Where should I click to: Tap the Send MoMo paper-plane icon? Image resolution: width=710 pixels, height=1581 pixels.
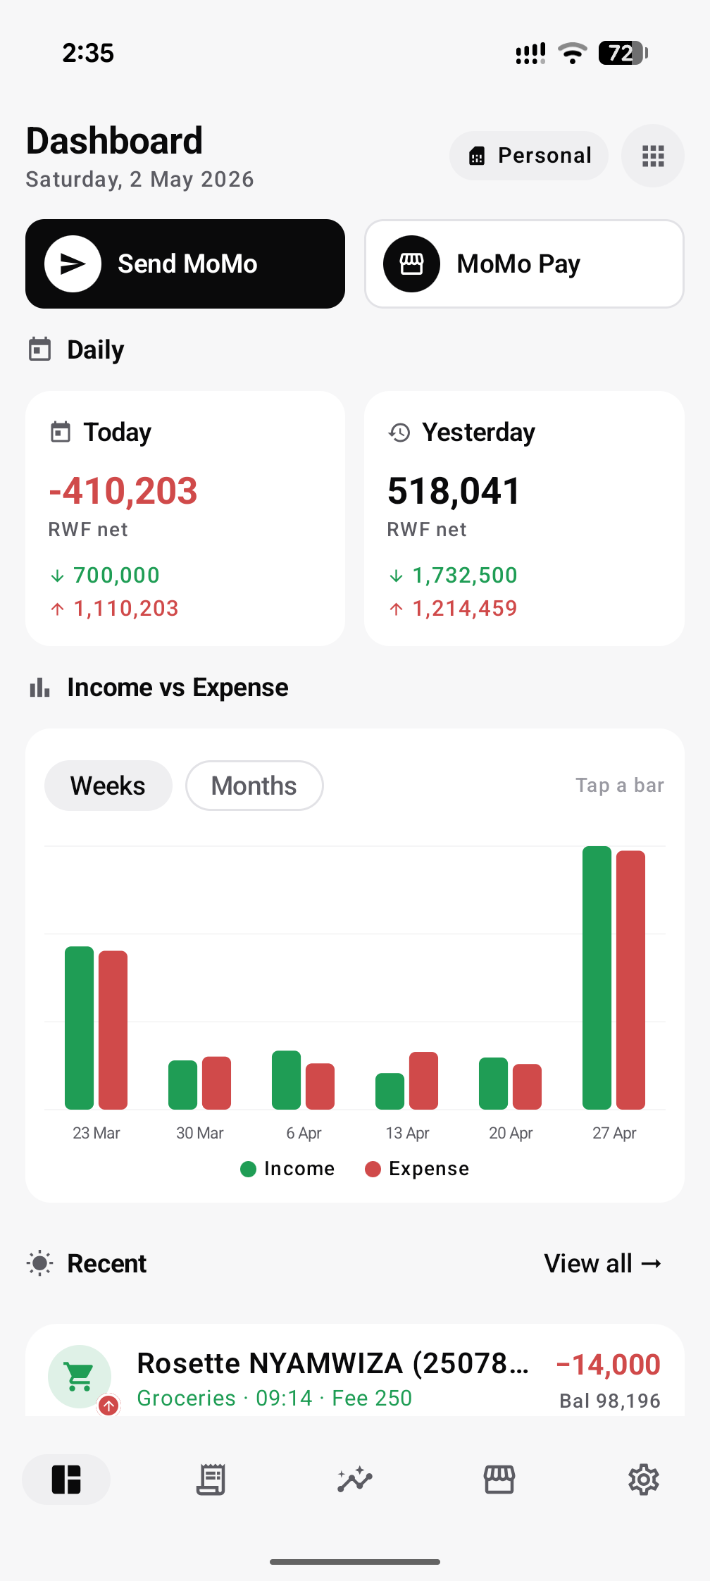73,263
